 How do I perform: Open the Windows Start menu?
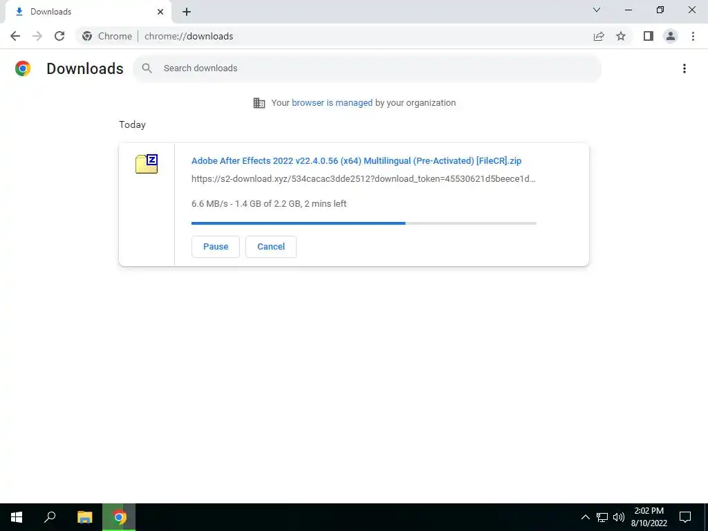(x=17, y=517)
